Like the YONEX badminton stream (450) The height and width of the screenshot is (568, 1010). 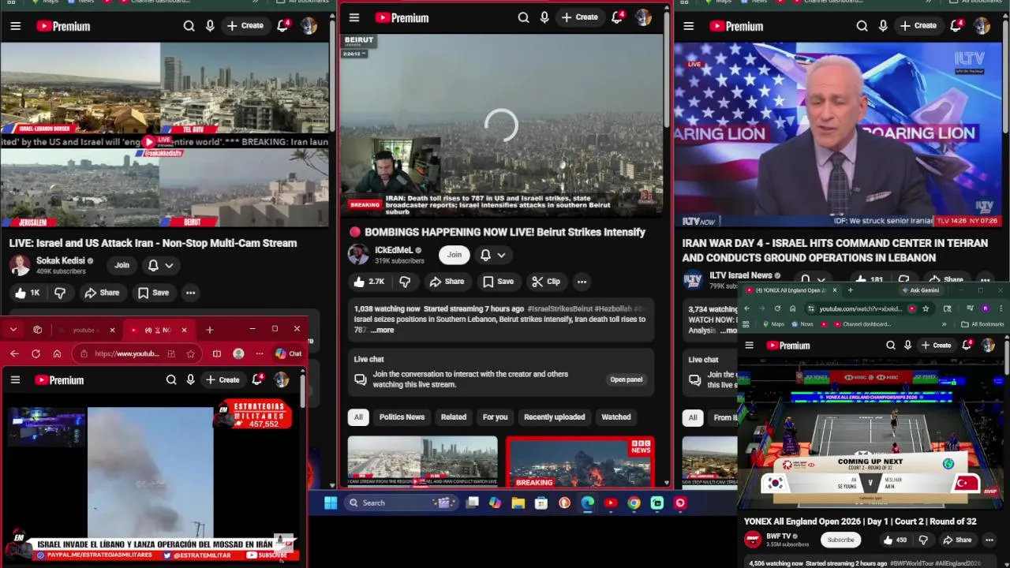click(895, 540)
